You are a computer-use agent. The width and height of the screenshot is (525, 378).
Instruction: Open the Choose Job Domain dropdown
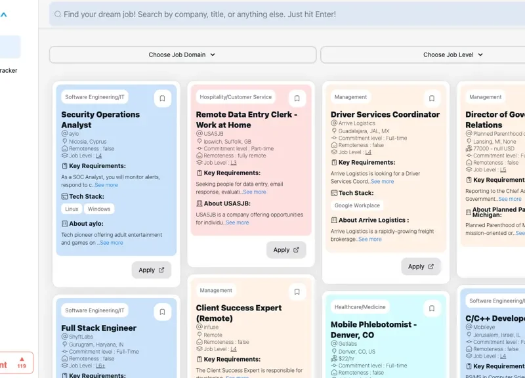182,55
